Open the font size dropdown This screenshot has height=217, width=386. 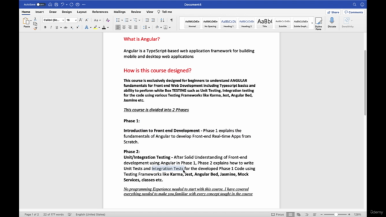point(75,20)
